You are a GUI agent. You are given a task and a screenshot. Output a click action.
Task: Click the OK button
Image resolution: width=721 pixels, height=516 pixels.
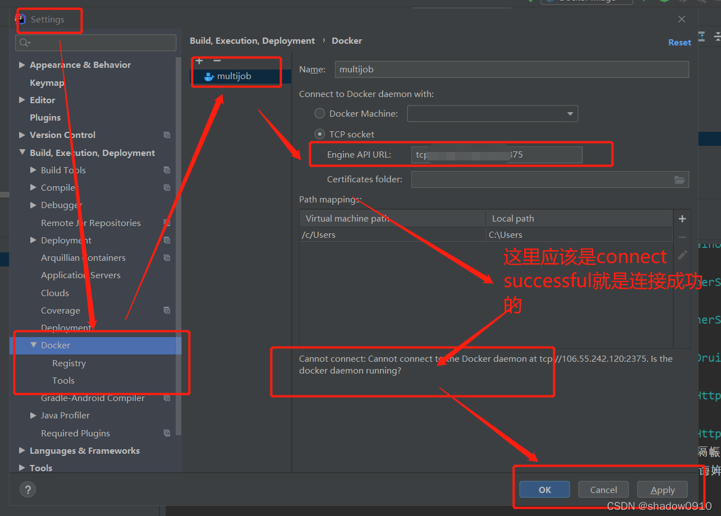(545, 490)
